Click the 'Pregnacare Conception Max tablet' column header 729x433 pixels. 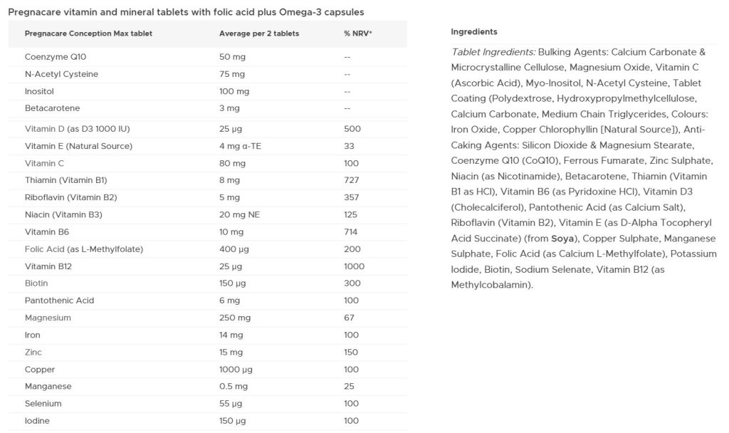(x=88, y=33)
